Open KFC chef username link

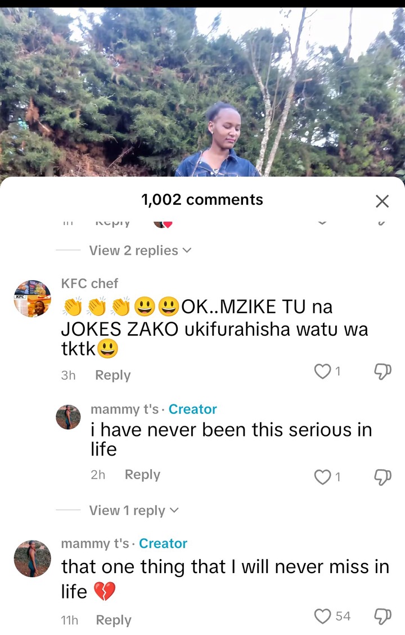tap(89, 283)
